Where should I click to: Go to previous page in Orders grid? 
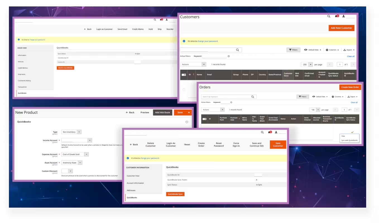(336, 110)
